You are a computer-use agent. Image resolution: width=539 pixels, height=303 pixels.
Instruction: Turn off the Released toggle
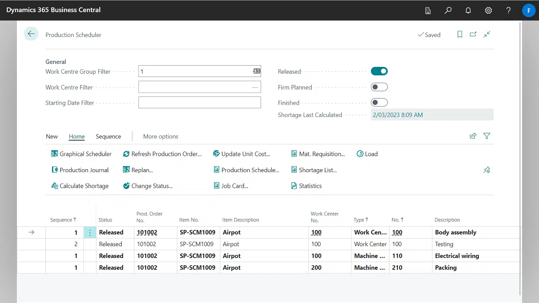(x=379, y=72)
